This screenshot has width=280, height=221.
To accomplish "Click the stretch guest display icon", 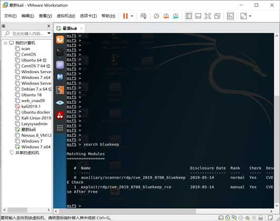I will click(244, 16).
